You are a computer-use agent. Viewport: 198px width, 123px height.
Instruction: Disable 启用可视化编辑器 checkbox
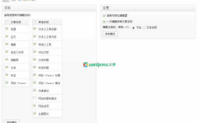coord(104,16)
